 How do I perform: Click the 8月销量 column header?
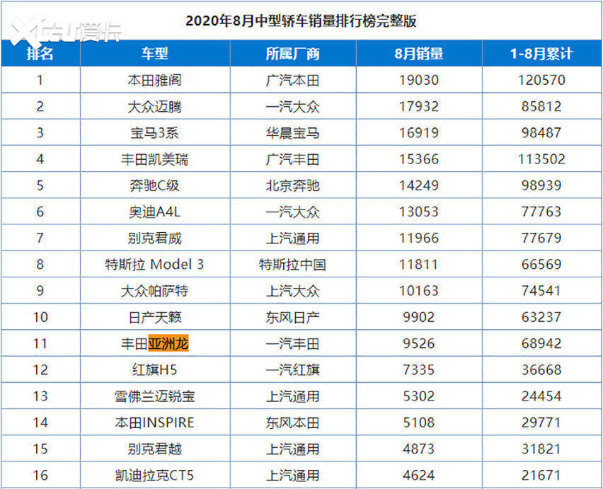coord(419,54)
